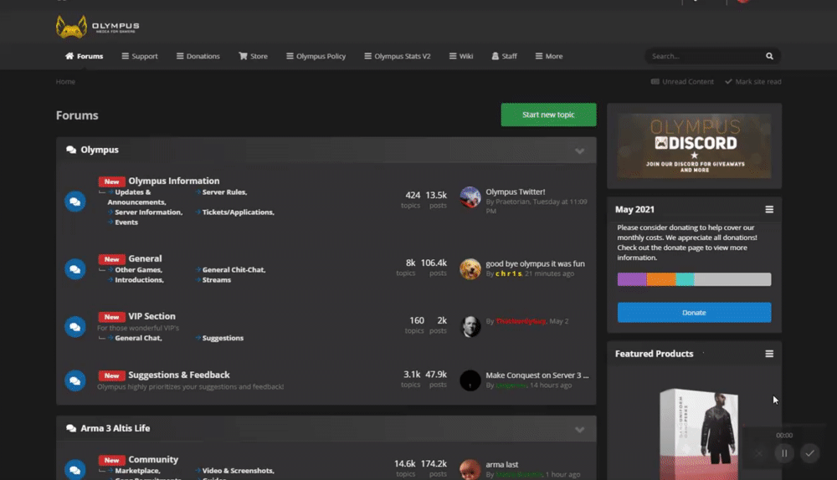Open Events subforum
This screenshot has height=480, width=837.
[x=126, y=222]
